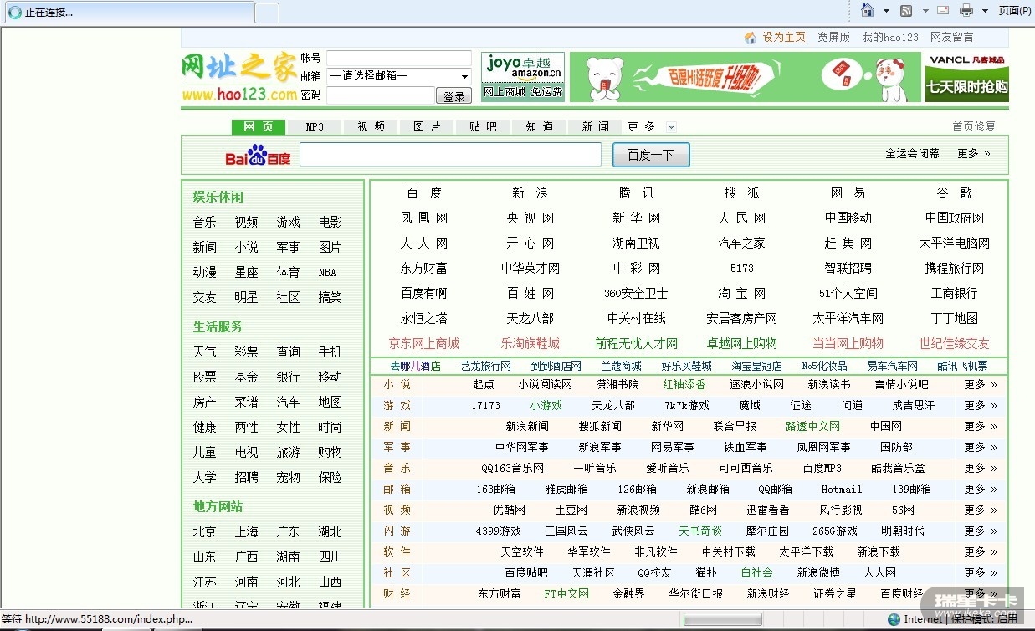
Task: Expand the 更多 search tabs dropdown arrow
Action: (671, 127)
